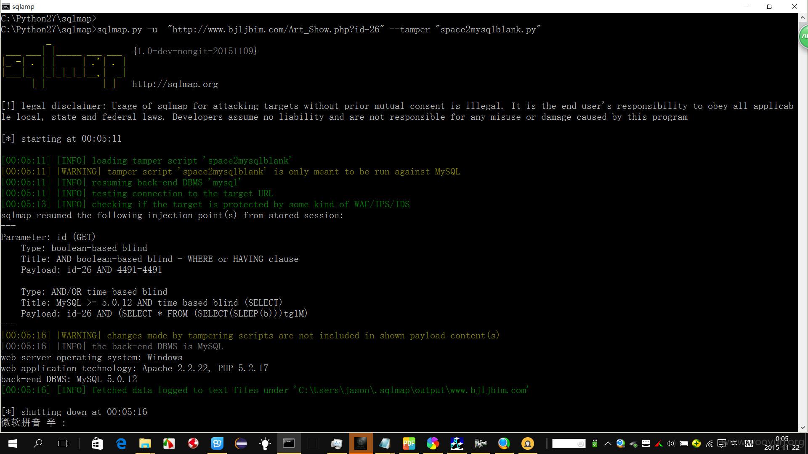808x454 pixels.
Task: Open the light bulb tips app
Action: tap(265, 443)
